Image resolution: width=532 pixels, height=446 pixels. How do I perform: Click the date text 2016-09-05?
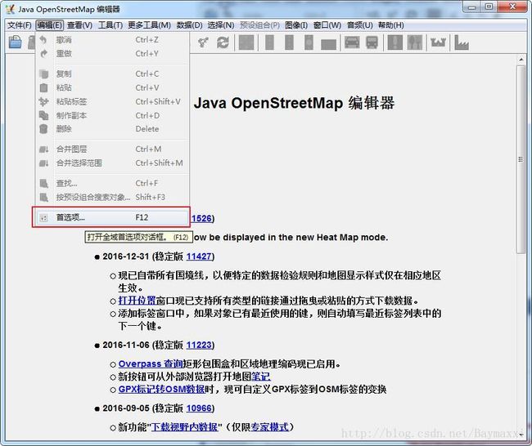click(125, 408)
